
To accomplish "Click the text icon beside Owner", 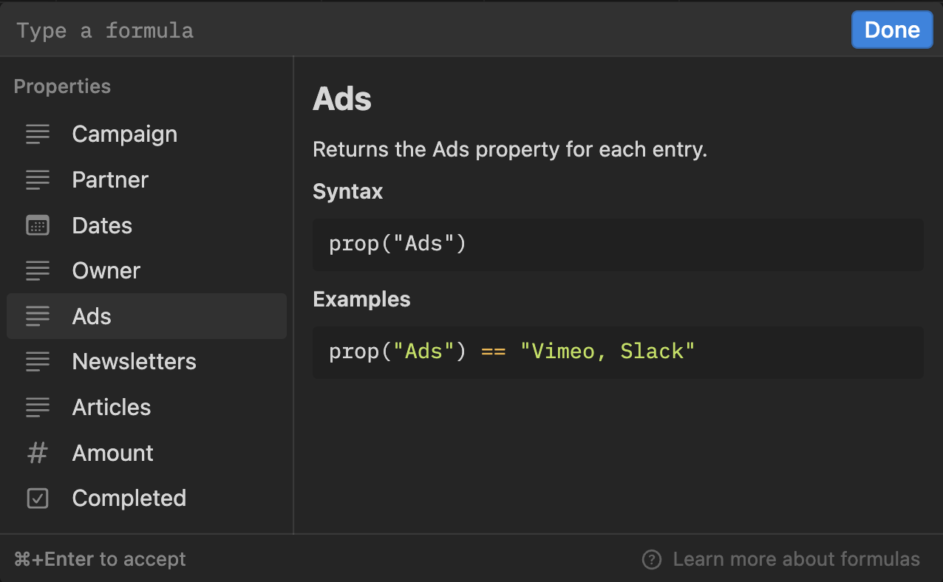I will click(x=38, y=271).
